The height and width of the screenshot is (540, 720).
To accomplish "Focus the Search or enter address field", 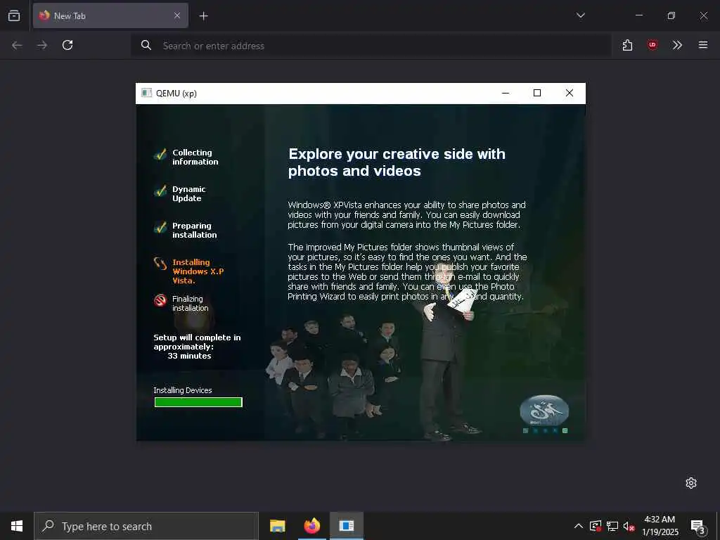I will [x=371, y=46].
